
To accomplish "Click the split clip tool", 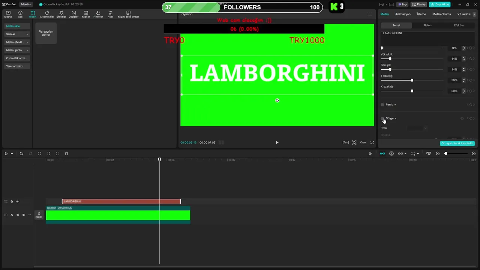I will pos(39,153).
